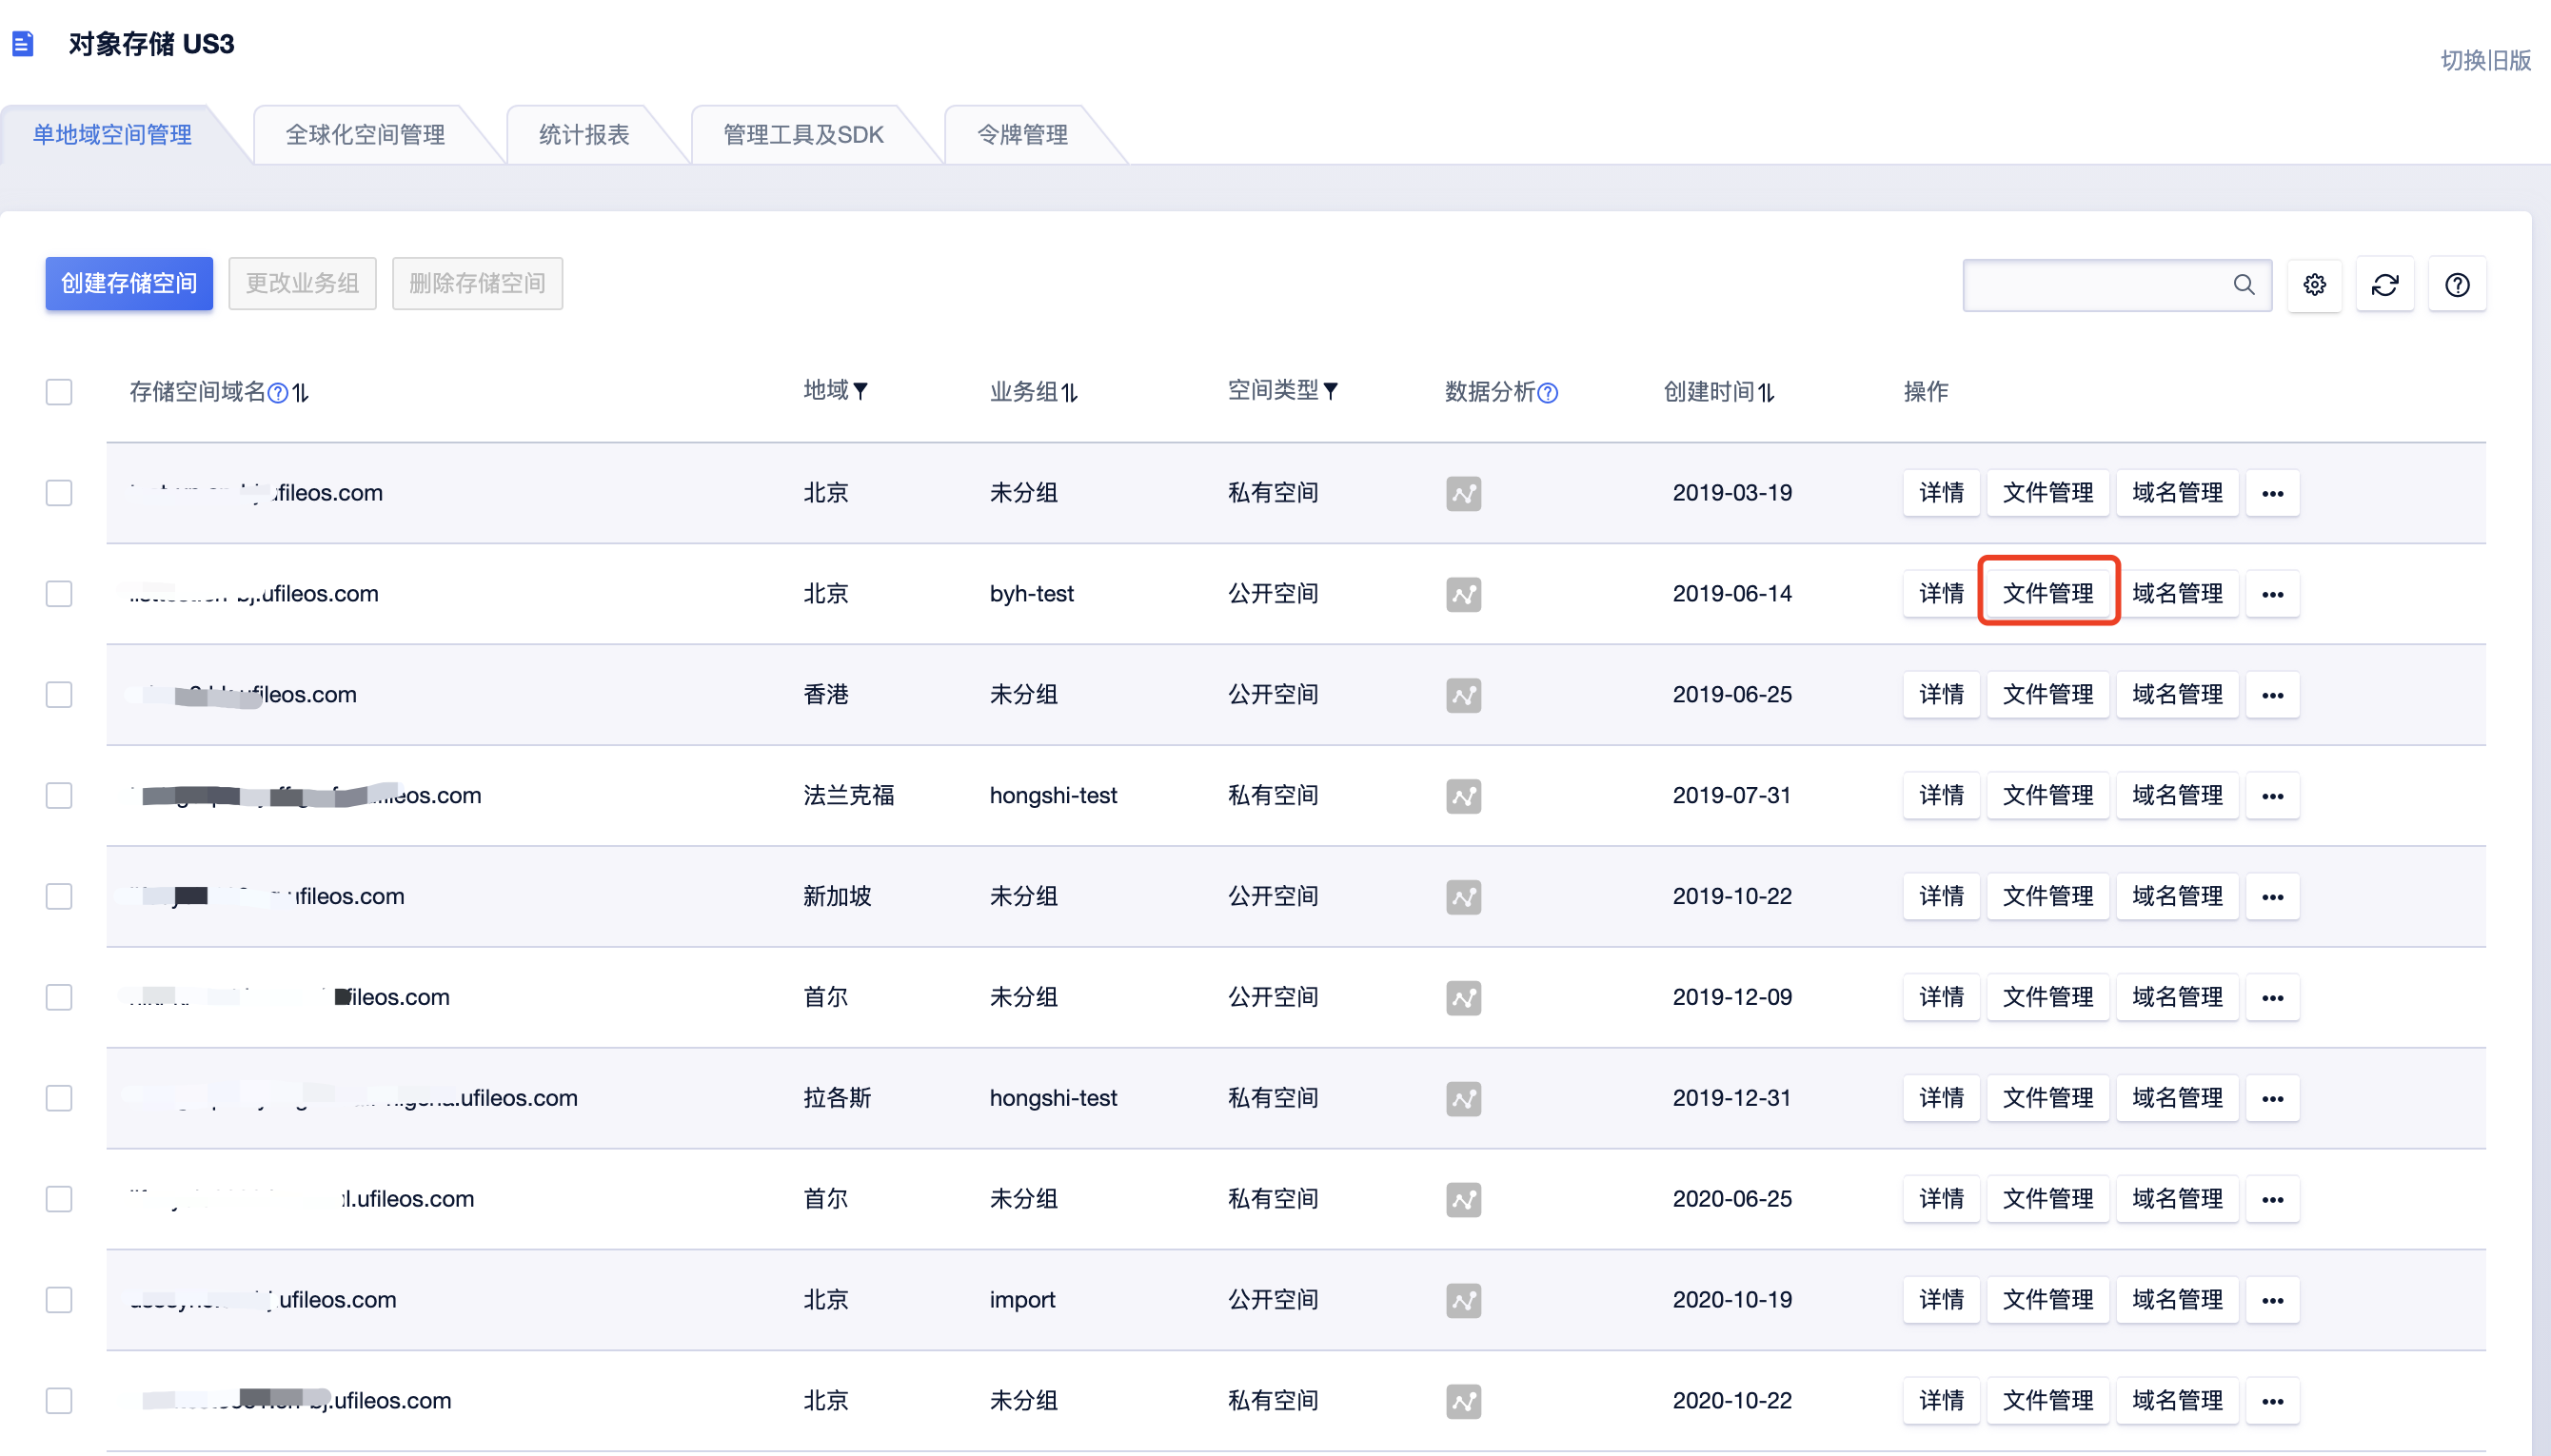This screenshot has width=2551, height=1456.
Task: Click the search magnifier icon
Action: [x=2243, y=285]
